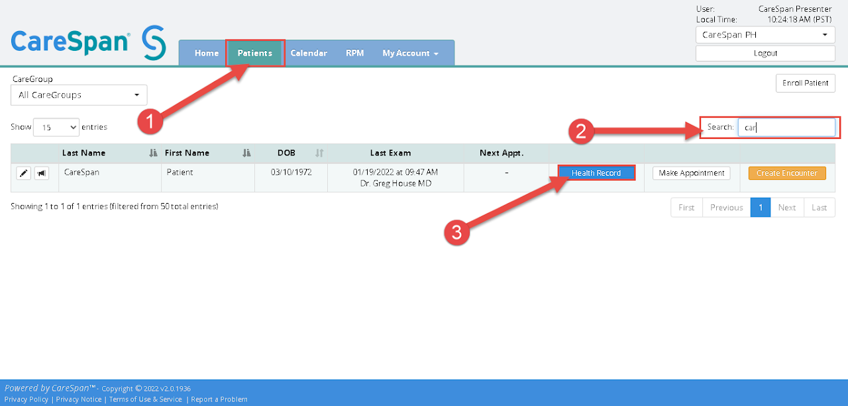
Task: Click the megaphone icon in CareSpan patient row
Action: point(42,173)
